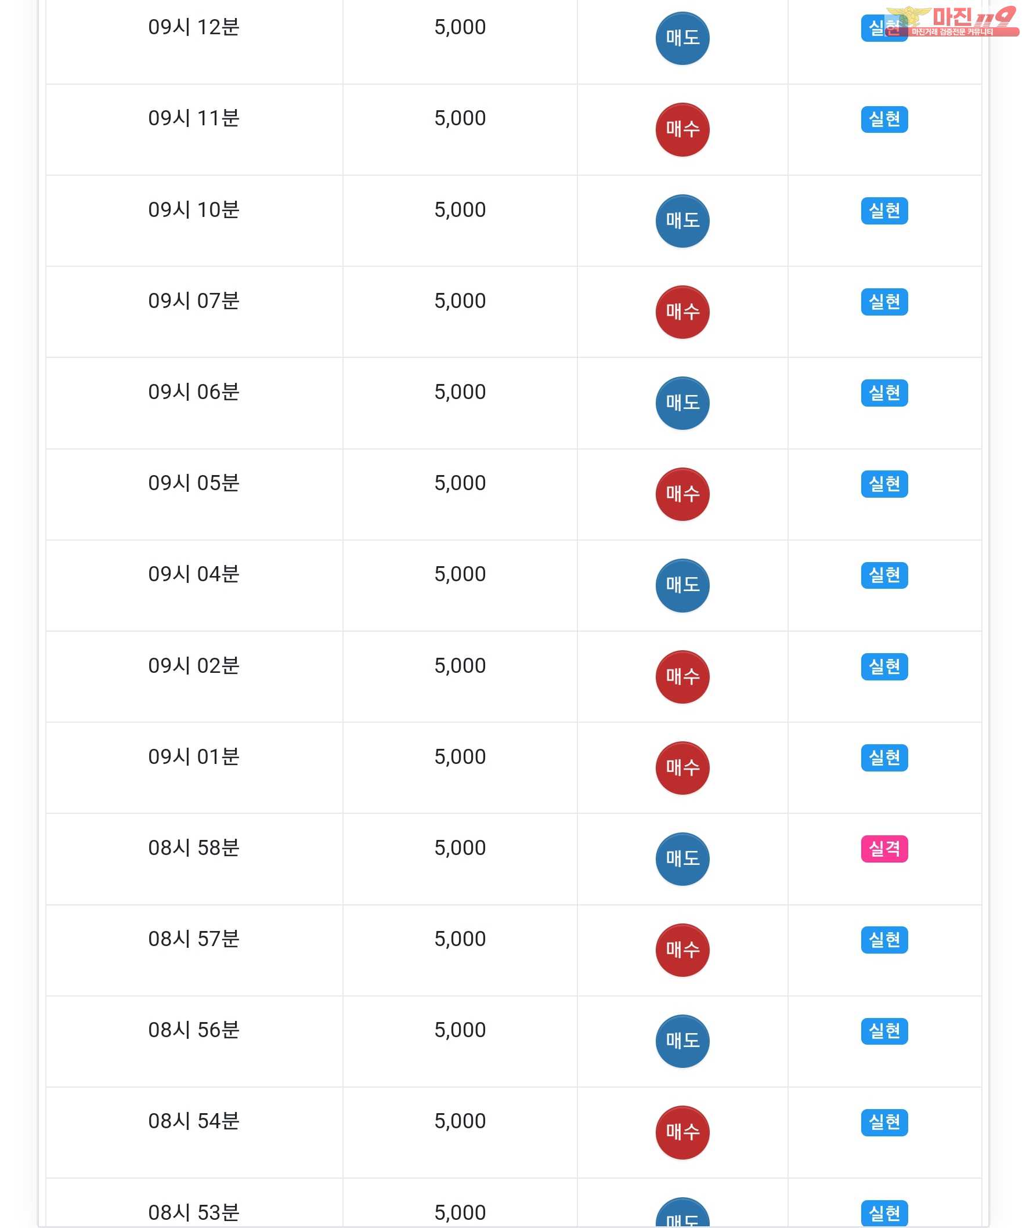
Task: Click the 실현 badge in the 09시 11분 row
Action: pos(884,119)
